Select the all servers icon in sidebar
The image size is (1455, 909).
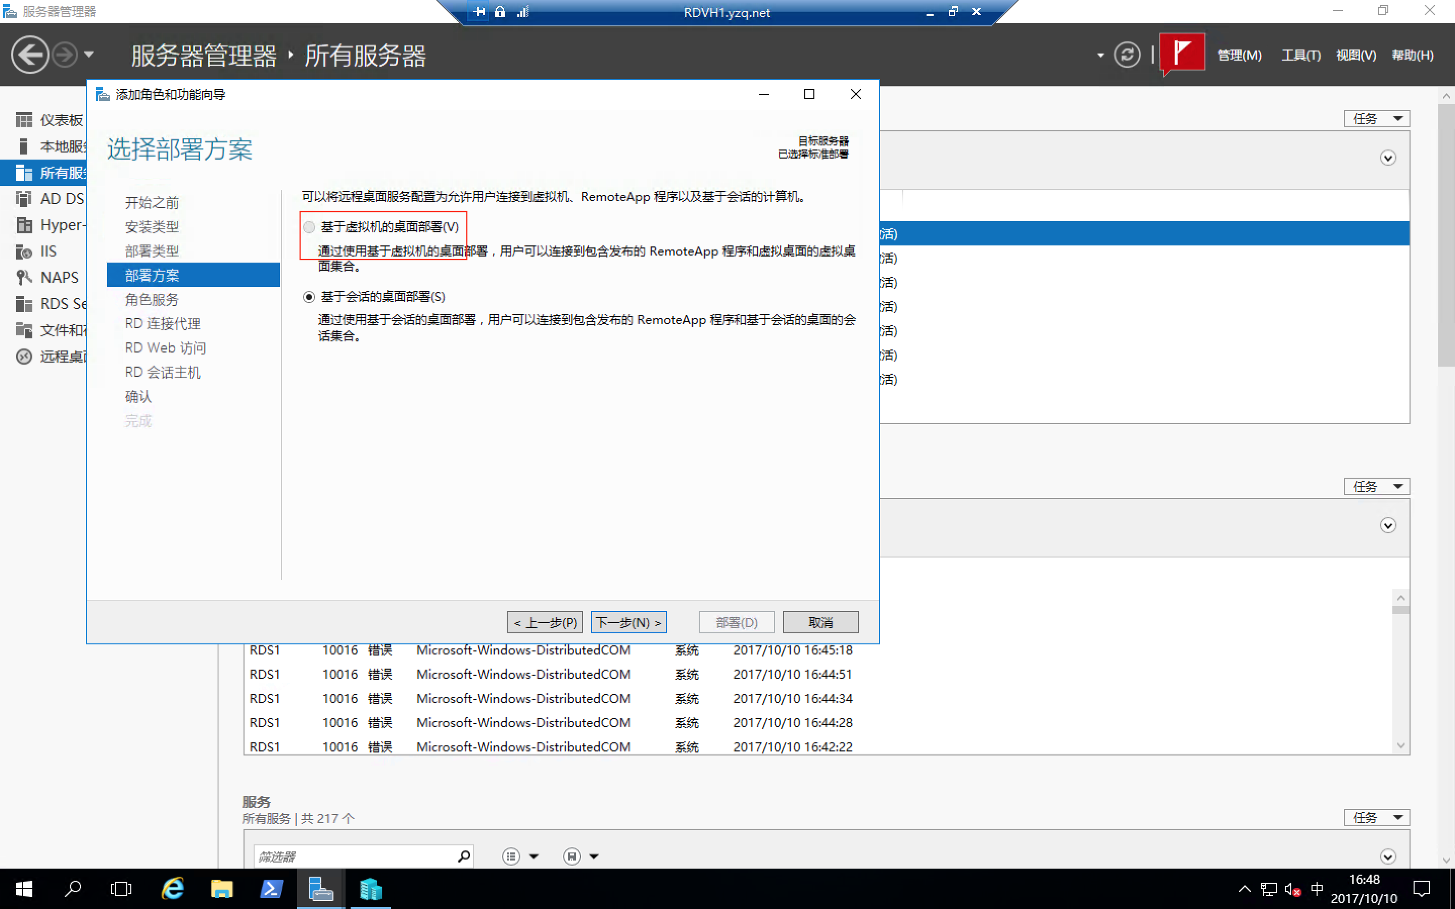(24, 173)
